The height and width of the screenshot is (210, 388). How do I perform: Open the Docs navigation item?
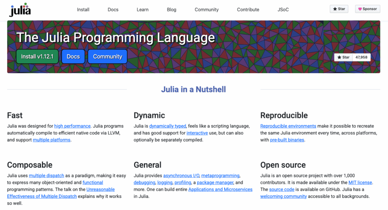point(113,9)
